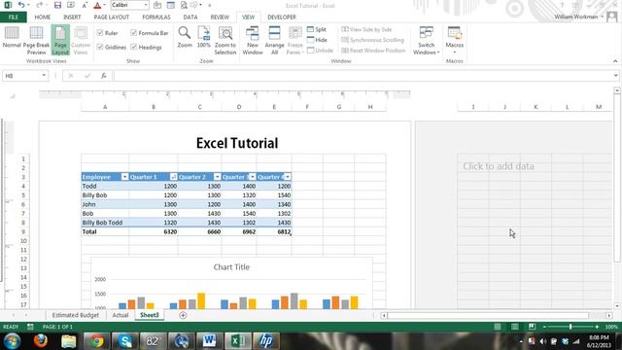Switch to the PAGE LAYOUT ribbon tab

point(112,17)
